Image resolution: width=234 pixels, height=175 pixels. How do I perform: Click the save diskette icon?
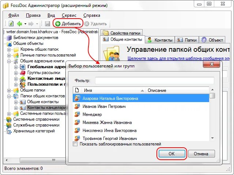[x=48, y=24]
